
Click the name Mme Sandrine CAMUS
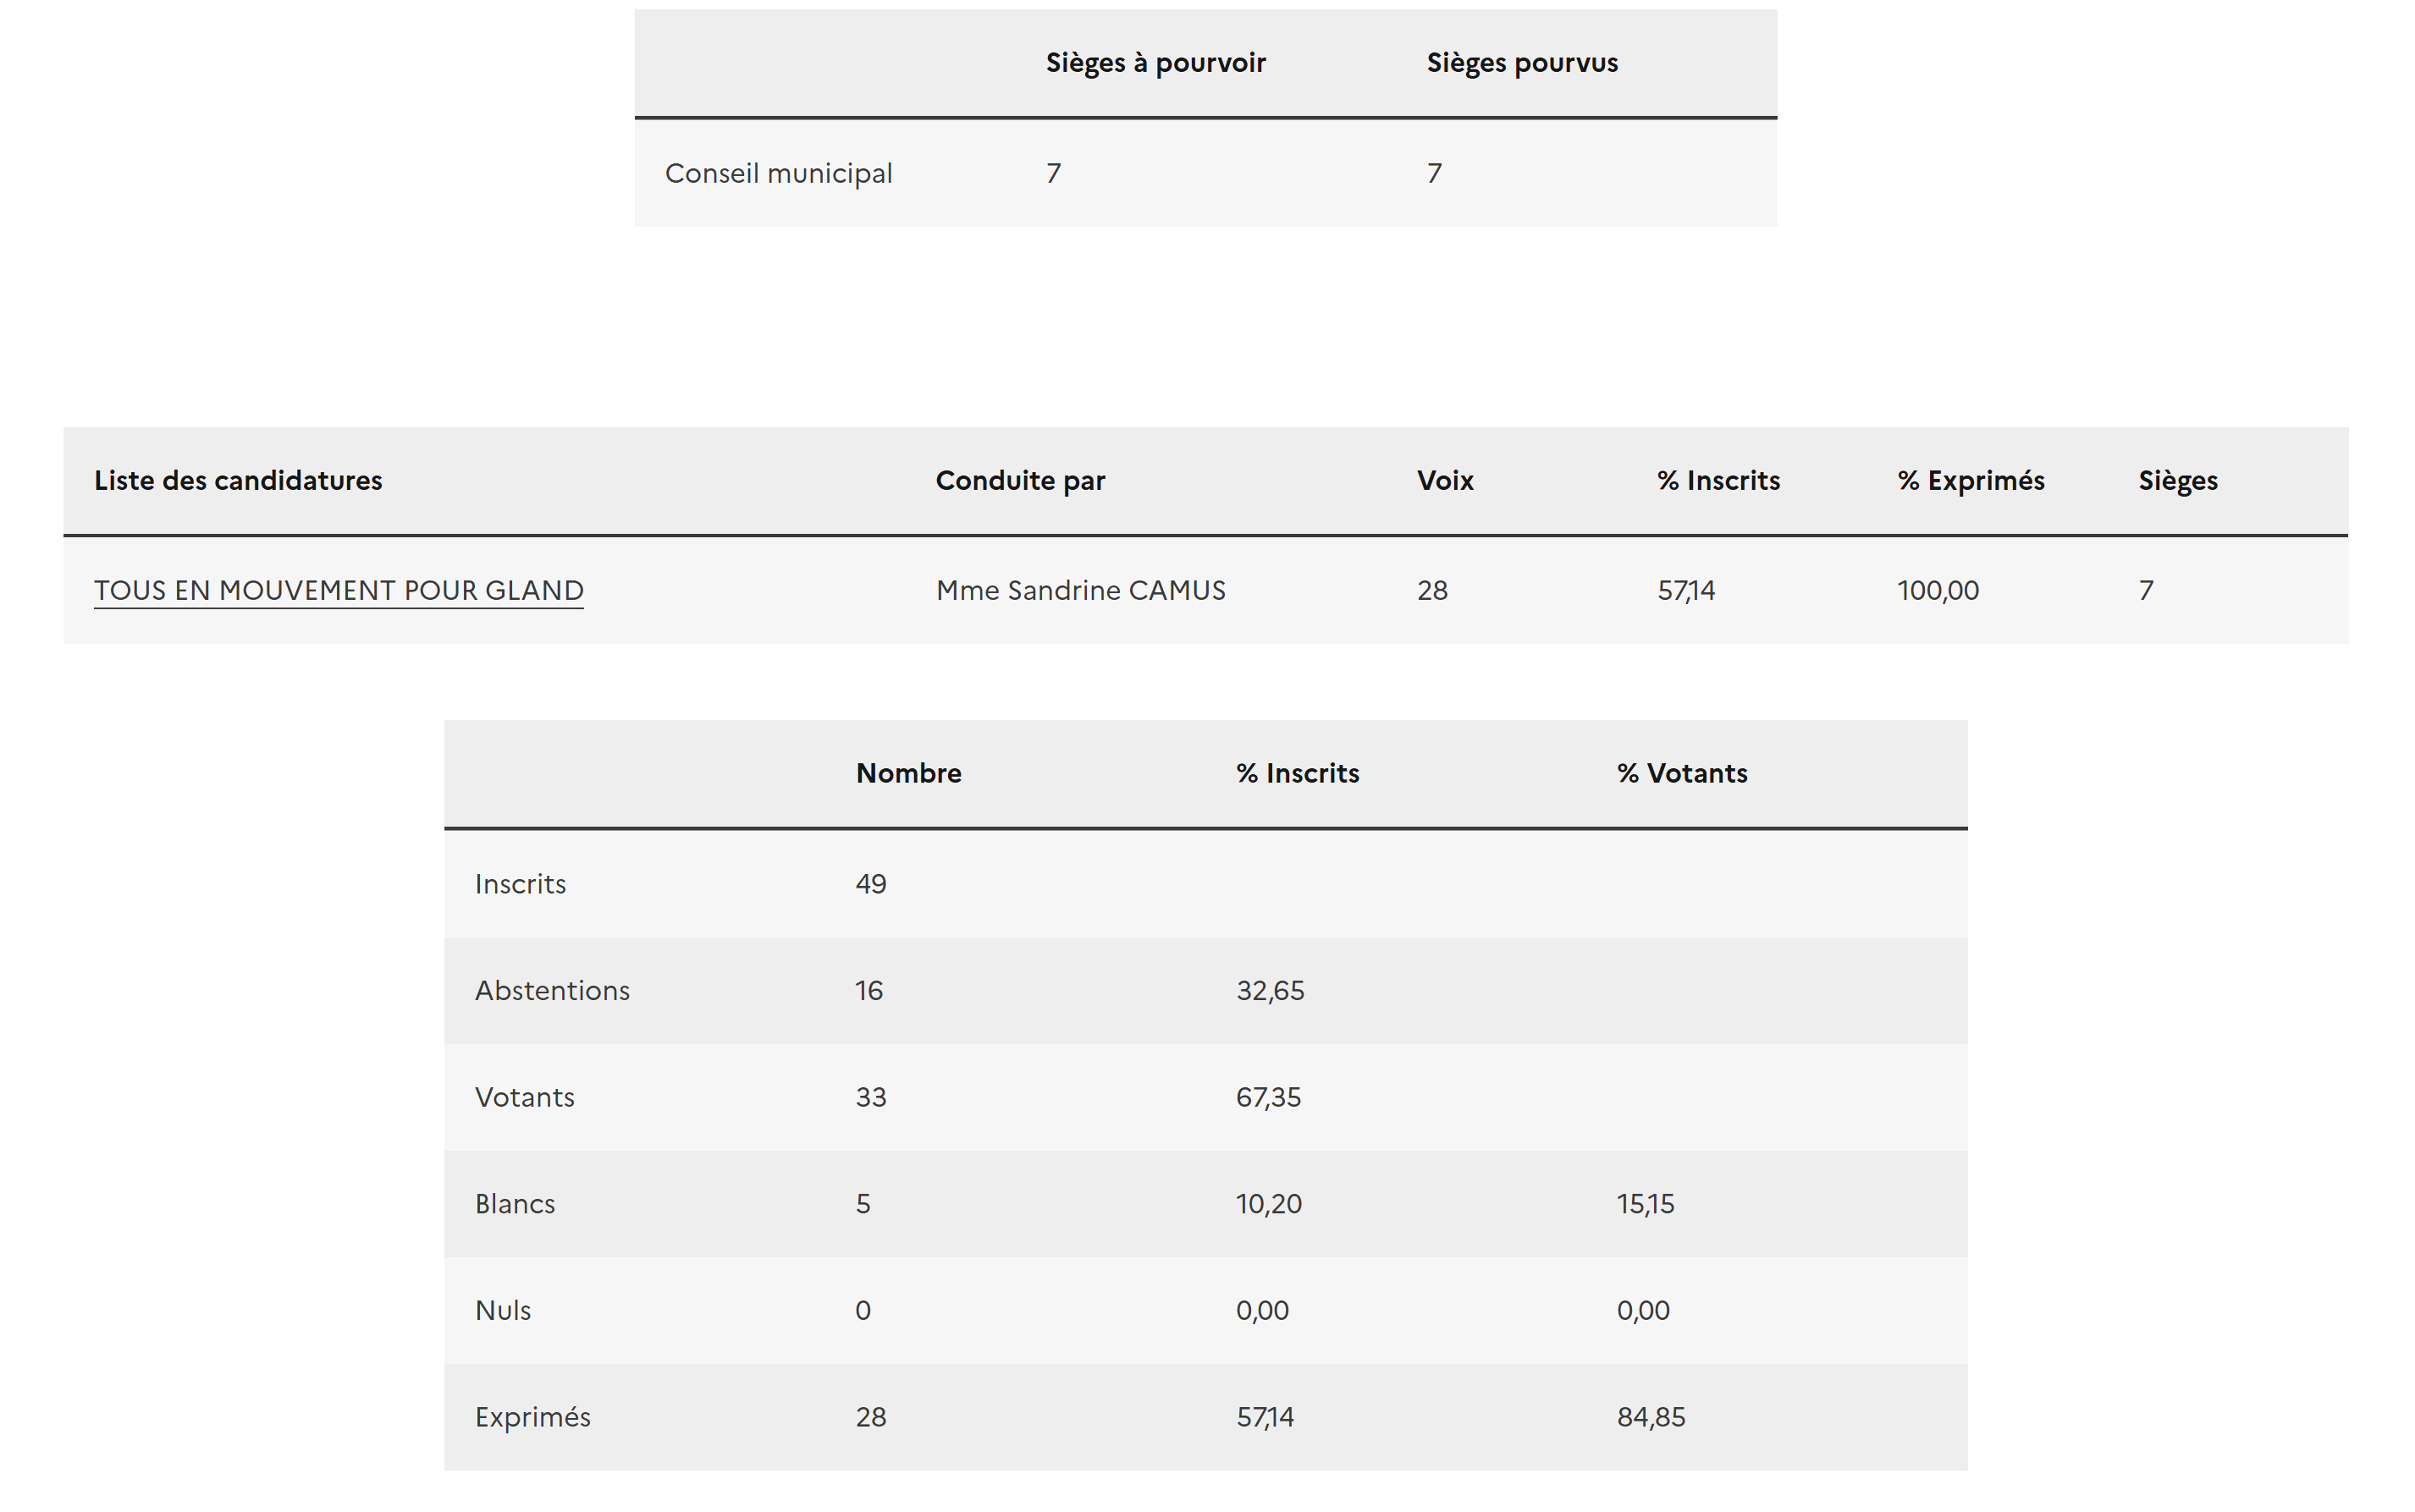click(1080, 590)
